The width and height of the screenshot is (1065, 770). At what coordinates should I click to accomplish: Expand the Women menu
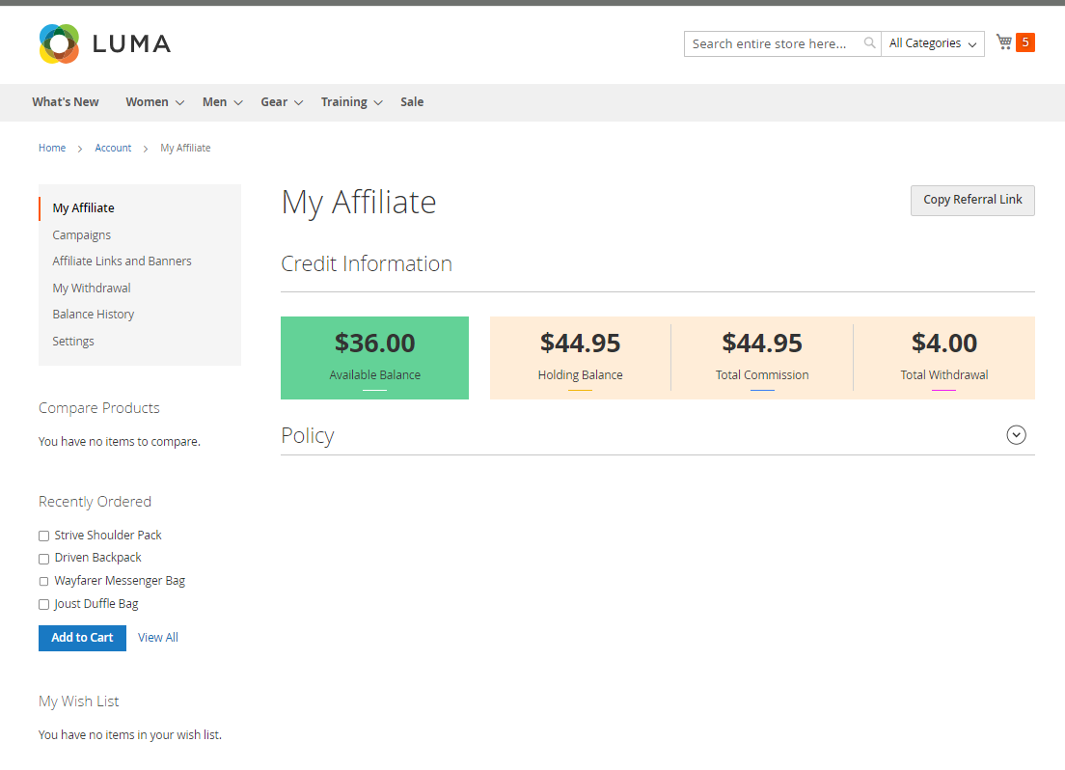154,102
